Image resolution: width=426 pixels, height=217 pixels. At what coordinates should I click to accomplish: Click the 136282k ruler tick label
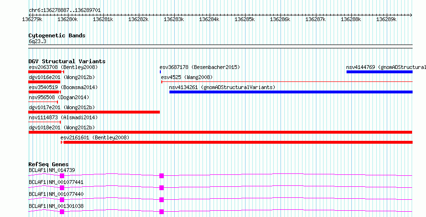tap(138, 19)
